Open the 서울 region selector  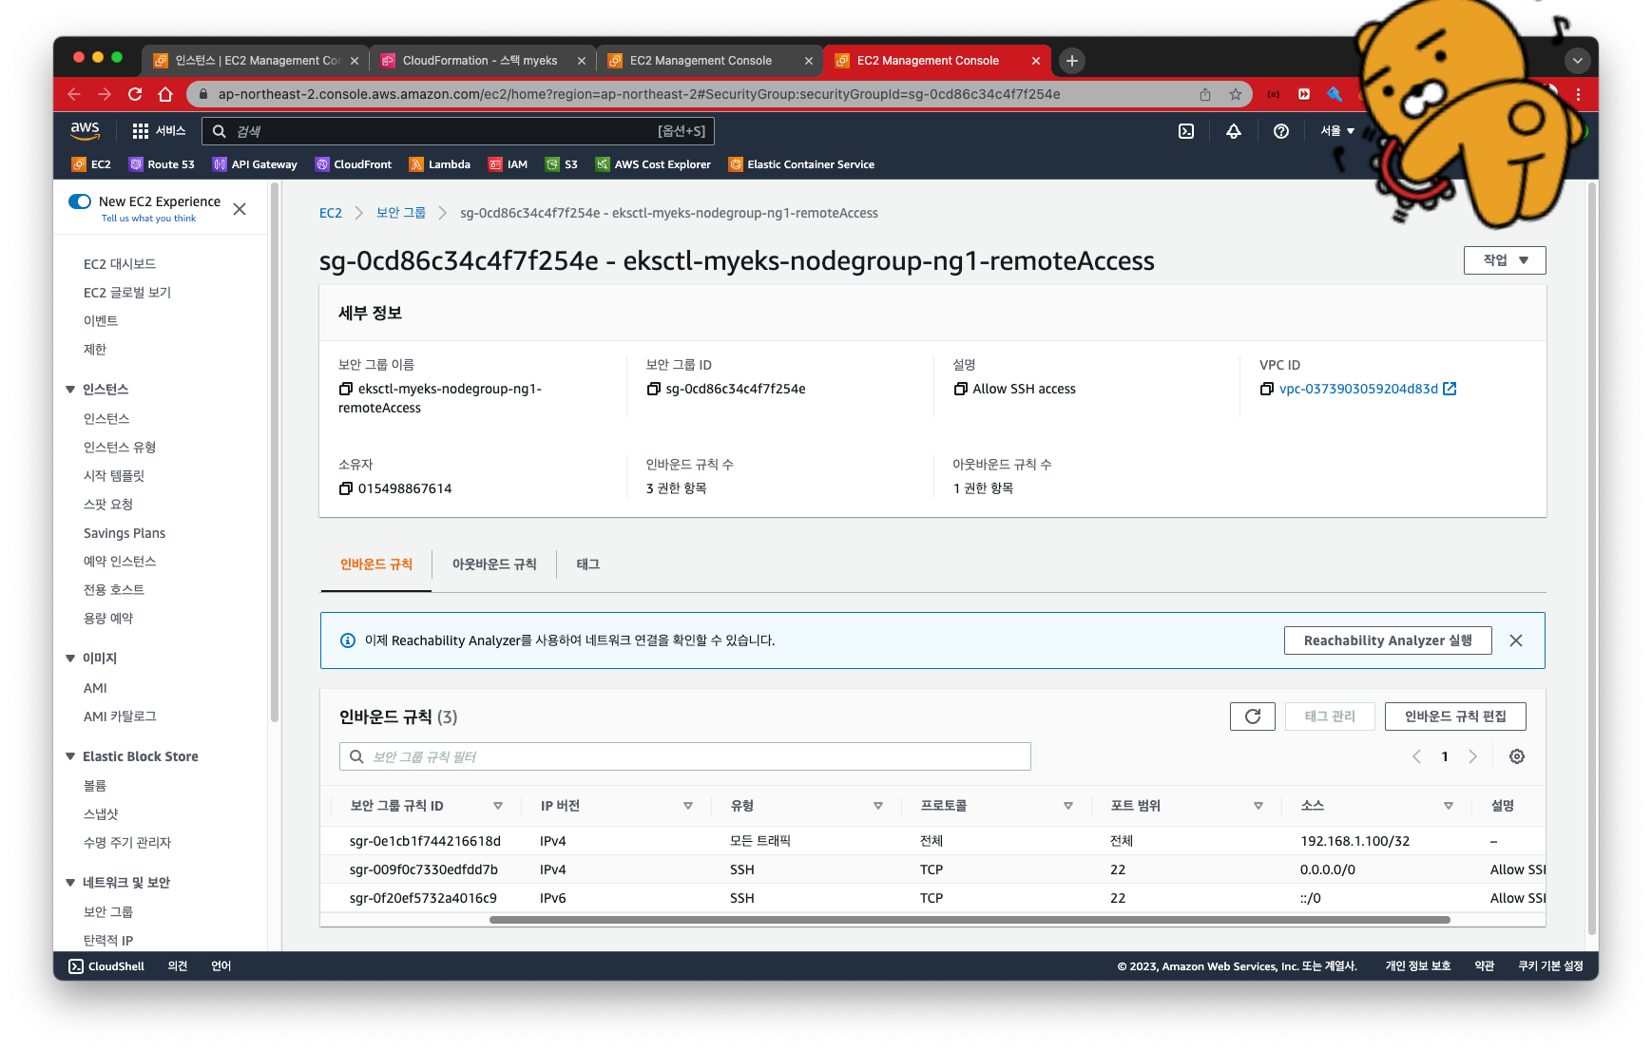click(x=1337, y=131)
